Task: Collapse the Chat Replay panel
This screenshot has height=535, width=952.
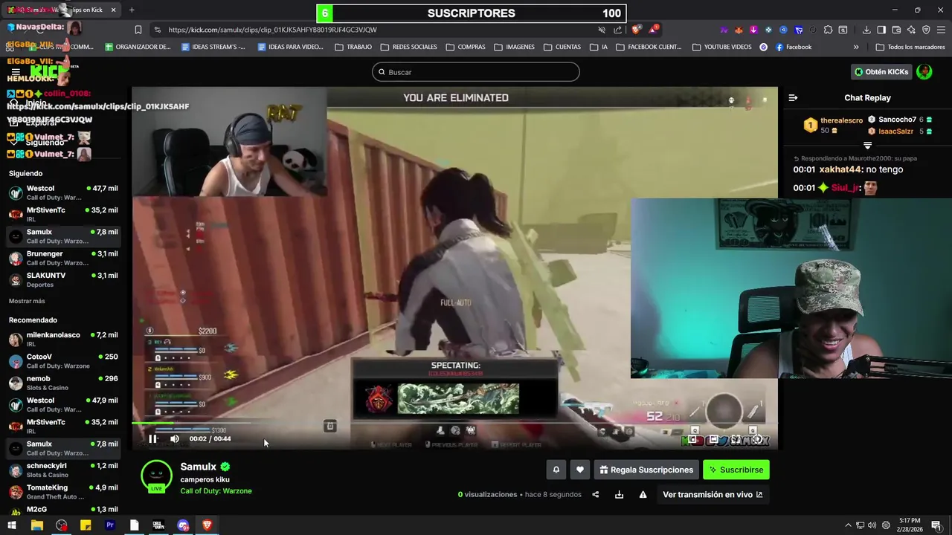Action: (x=793, y=98)
